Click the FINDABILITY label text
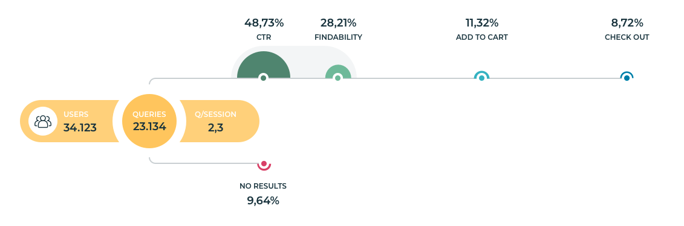This screenshot has width=684, height=226. [x=338, y=37]
